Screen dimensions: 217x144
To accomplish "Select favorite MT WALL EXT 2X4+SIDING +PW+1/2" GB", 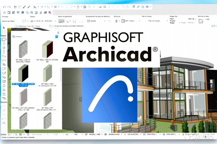I will [x=23, y=100].
